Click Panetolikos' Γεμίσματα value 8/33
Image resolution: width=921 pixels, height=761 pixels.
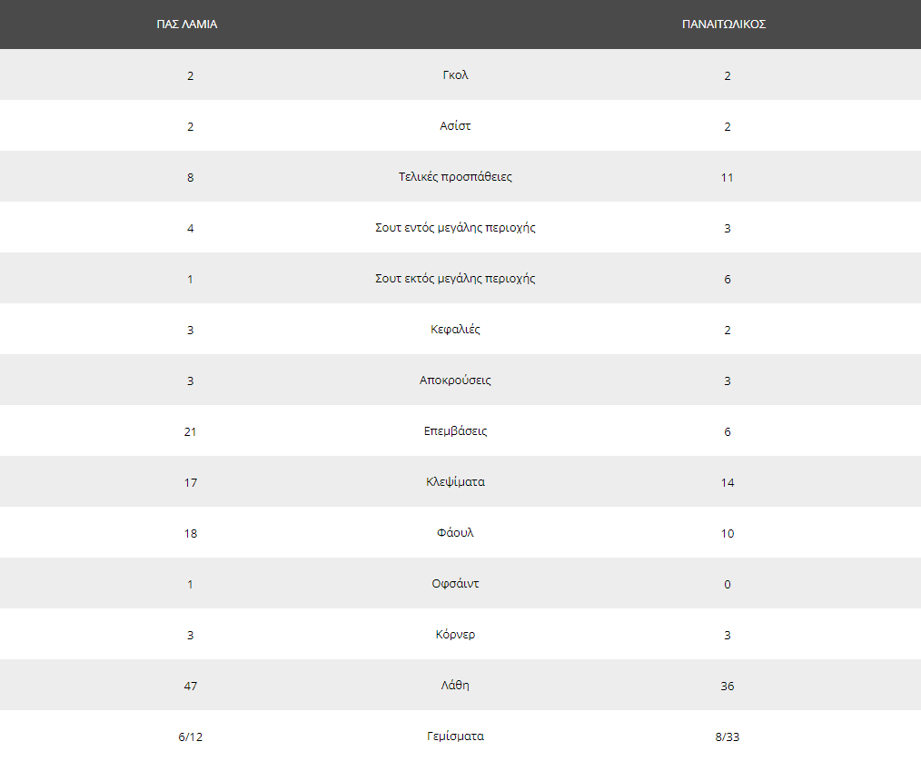point(728,736)
